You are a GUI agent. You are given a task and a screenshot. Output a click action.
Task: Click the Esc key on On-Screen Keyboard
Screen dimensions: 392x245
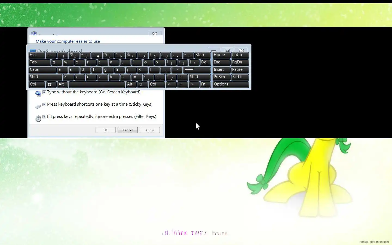click(37, 55)
